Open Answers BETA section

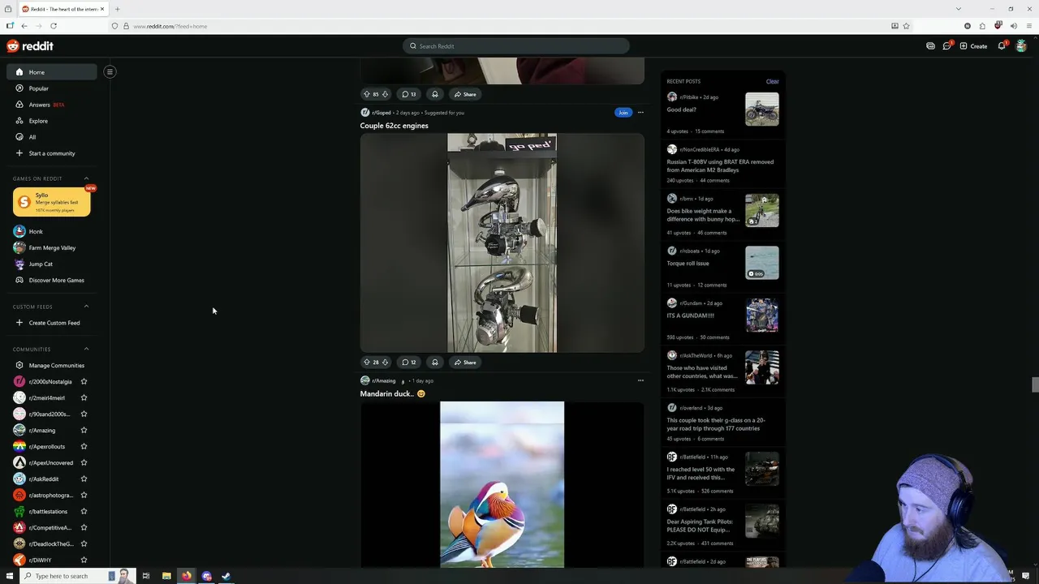point(46,105)
